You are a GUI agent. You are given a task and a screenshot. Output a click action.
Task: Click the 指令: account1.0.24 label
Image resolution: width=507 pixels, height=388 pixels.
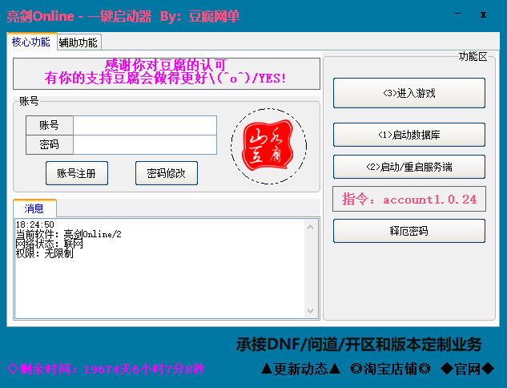click(409, 199)
